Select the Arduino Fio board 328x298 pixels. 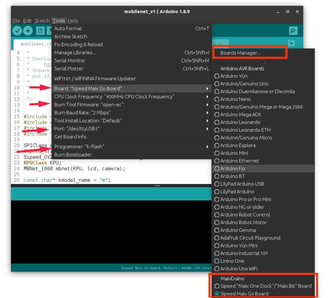coord(263,169)
